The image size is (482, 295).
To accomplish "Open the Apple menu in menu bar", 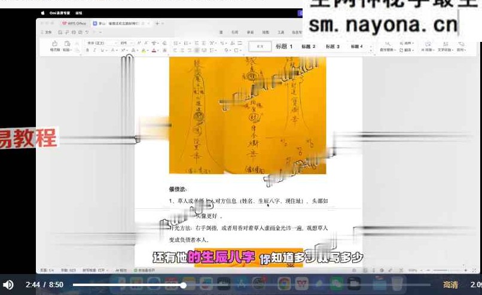I will click(42, 13).
